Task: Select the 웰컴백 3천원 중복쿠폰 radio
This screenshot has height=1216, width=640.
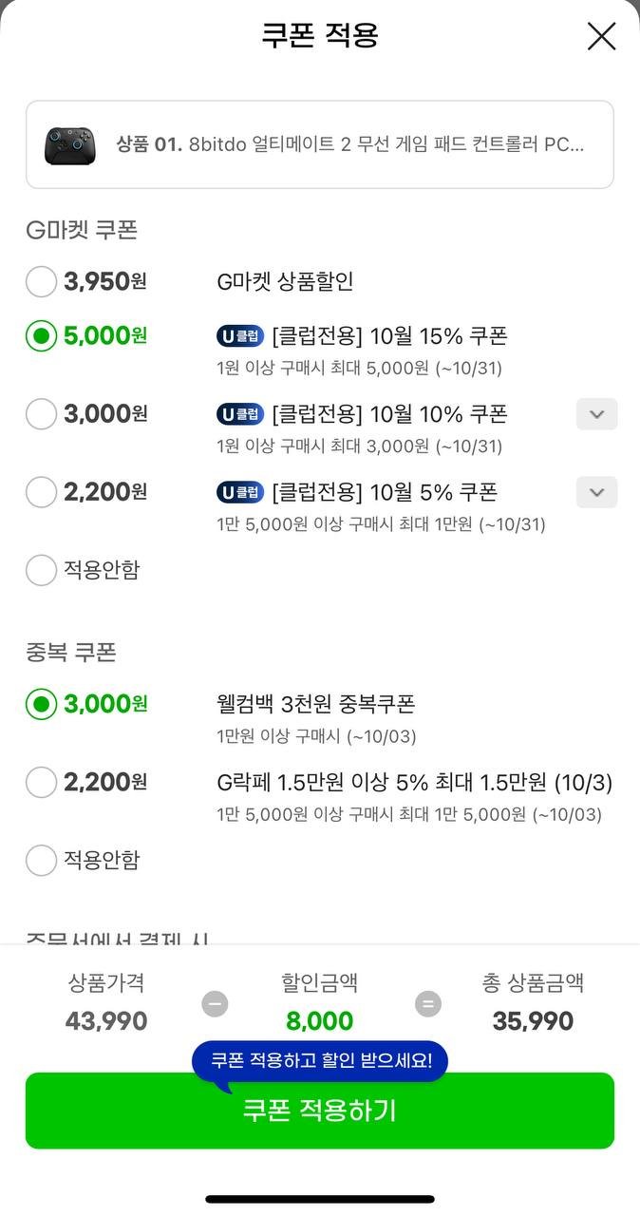Action: click(x=42, y=705)
